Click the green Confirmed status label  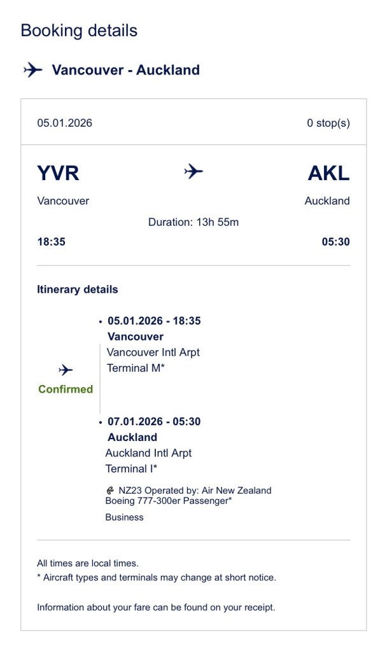(x=66, y=389)
